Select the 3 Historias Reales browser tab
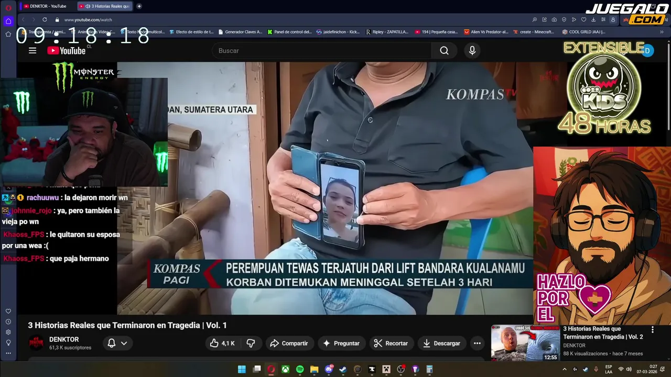Screen dimensions: 671x377 [105, 6]
